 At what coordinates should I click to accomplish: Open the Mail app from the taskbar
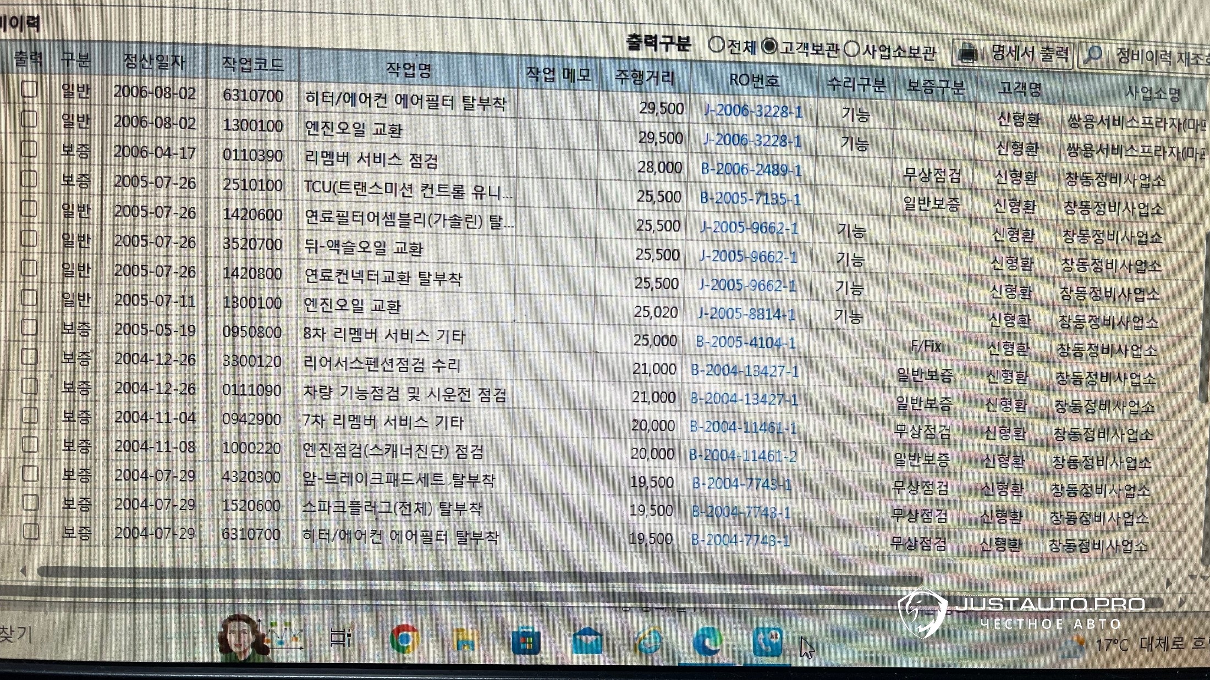pos(587,642)
